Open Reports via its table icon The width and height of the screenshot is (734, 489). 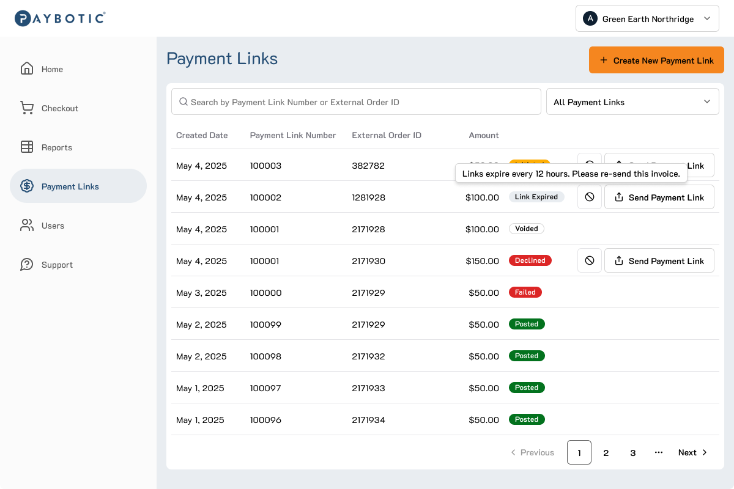pos(27,147)
